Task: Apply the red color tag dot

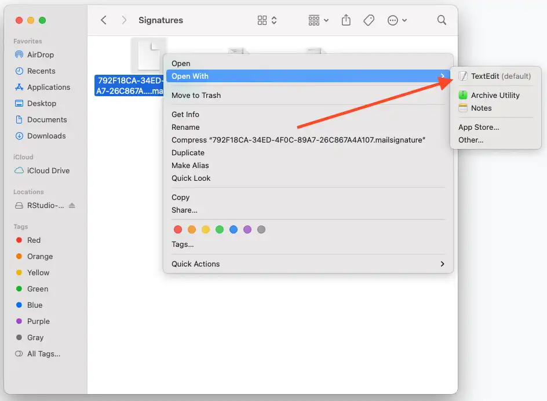Action: coord(178,229)
